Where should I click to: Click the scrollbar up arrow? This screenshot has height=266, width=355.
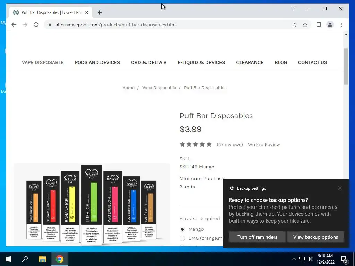coord(346,34)
